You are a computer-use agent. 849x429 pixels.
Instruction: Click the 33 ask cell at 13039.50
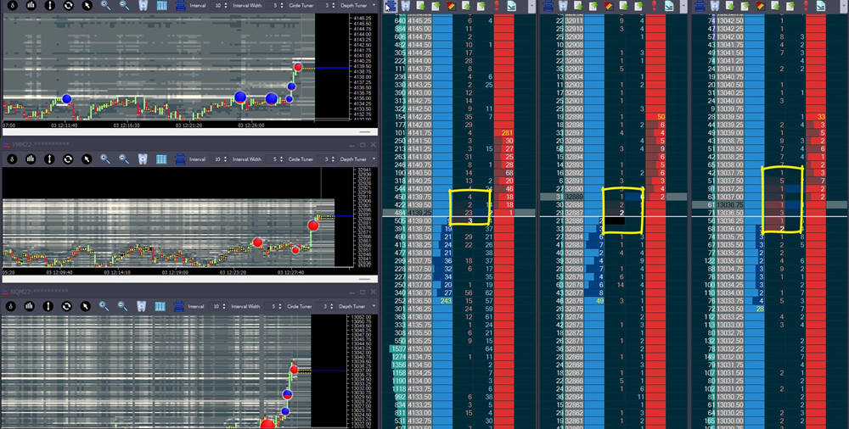816,117
